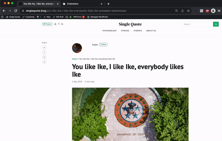222x141 pixels.
Task: Open the New menu in admin bar
Action: 47,17
